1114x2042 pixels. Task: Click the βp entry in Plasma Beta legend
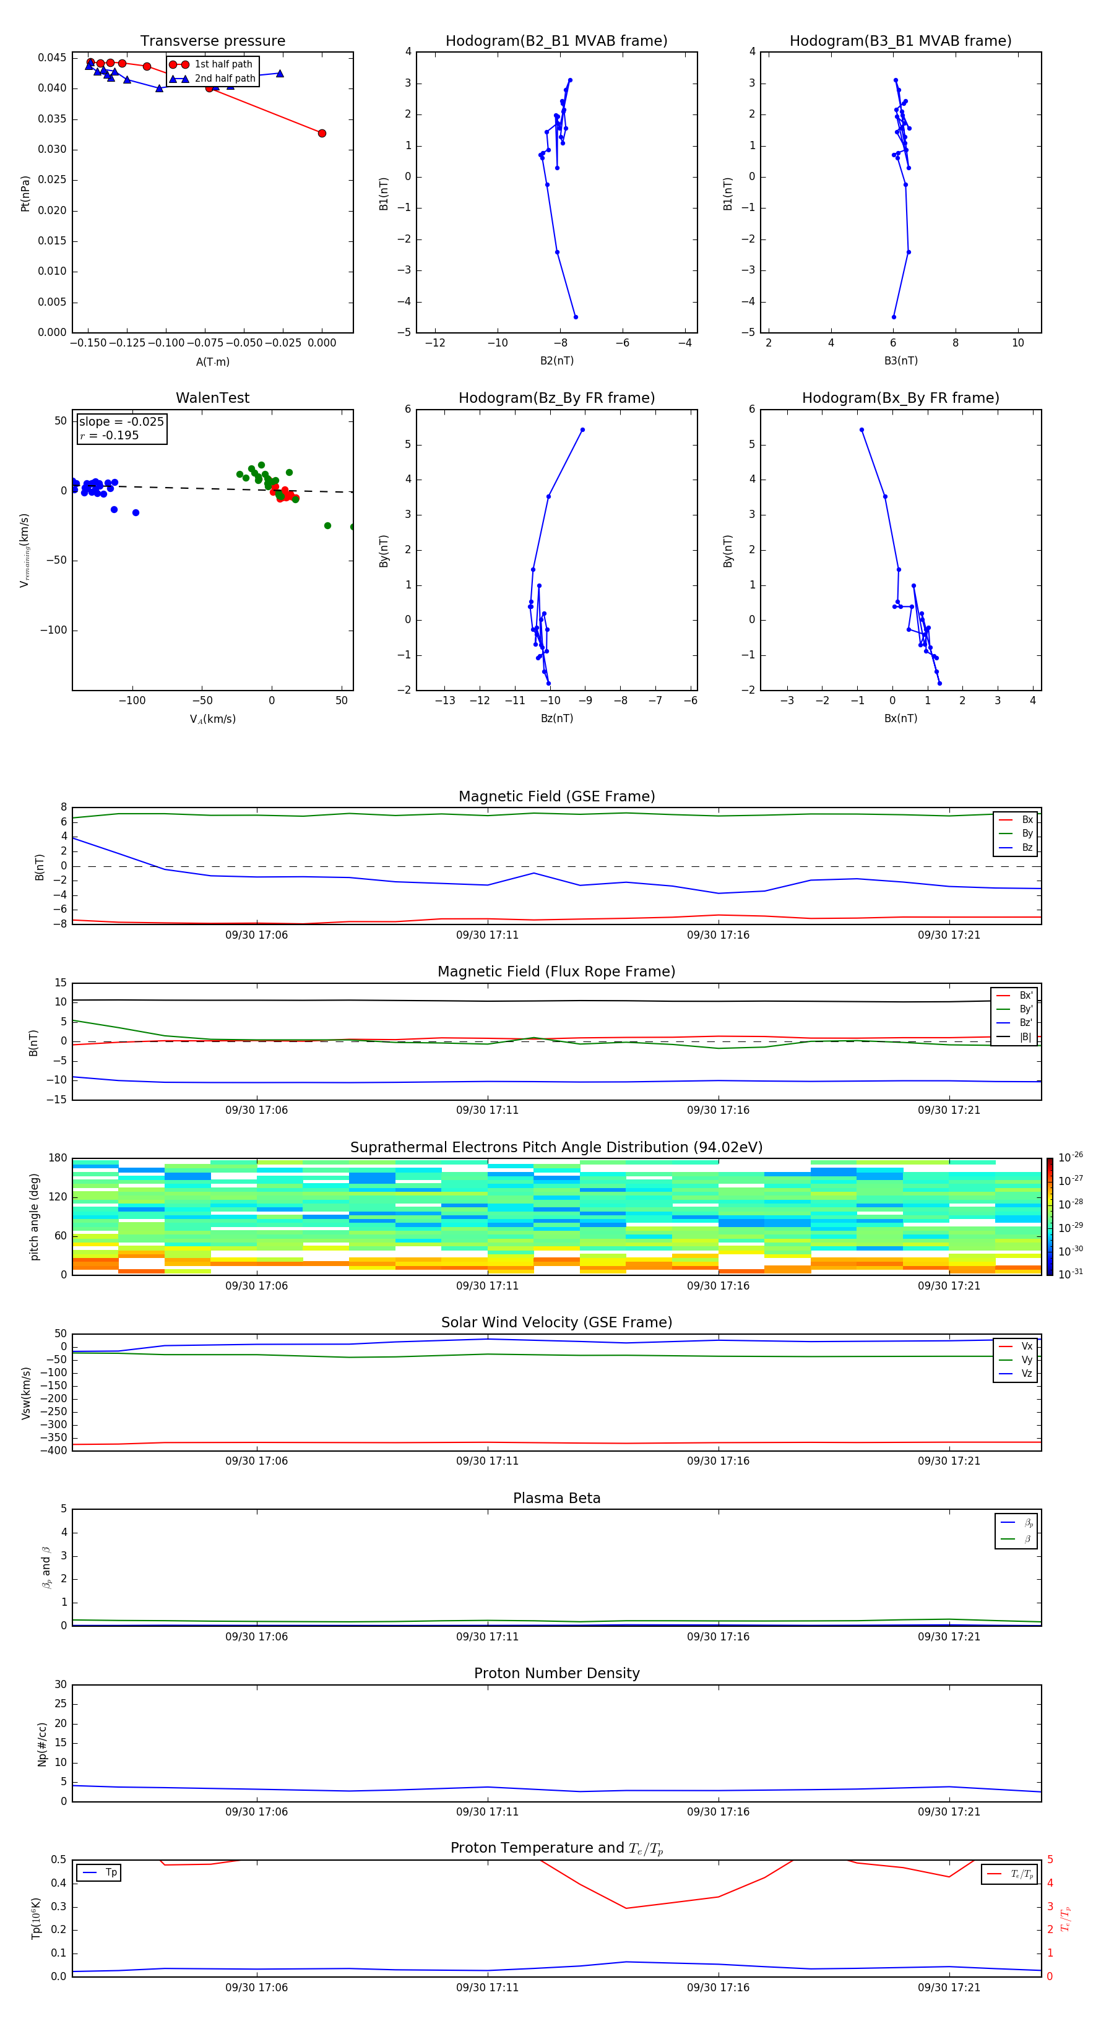point(1016,1523)
